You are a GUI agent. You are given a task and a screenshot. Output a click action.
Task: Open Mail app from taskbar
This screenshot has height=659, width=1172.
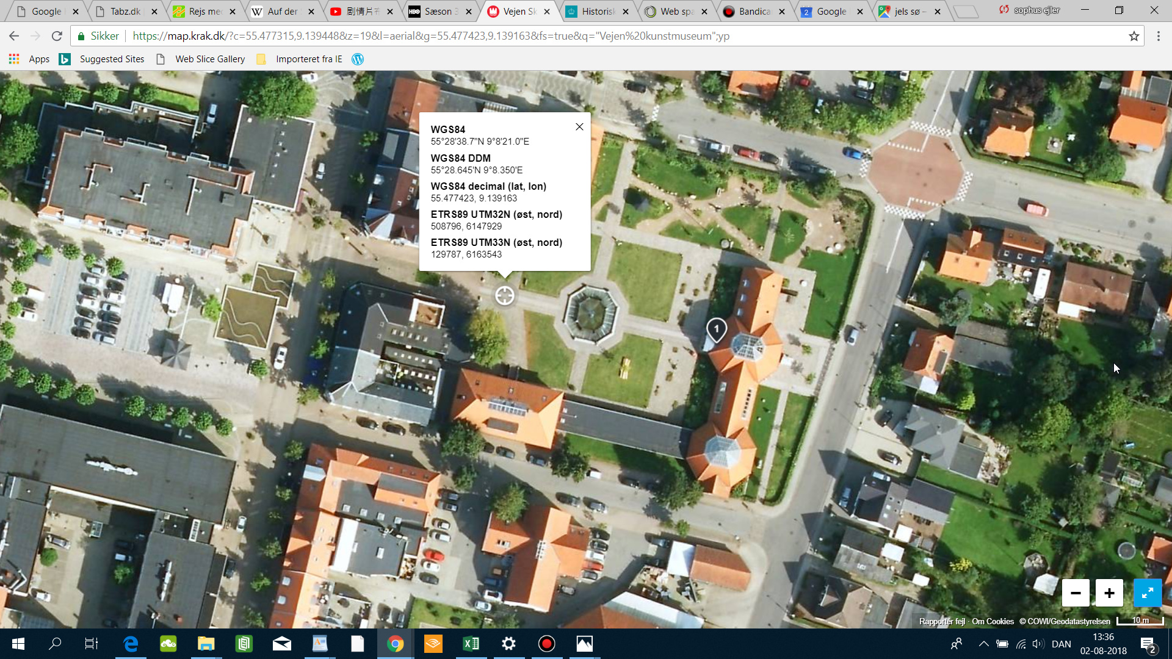(x=281, y=644)
